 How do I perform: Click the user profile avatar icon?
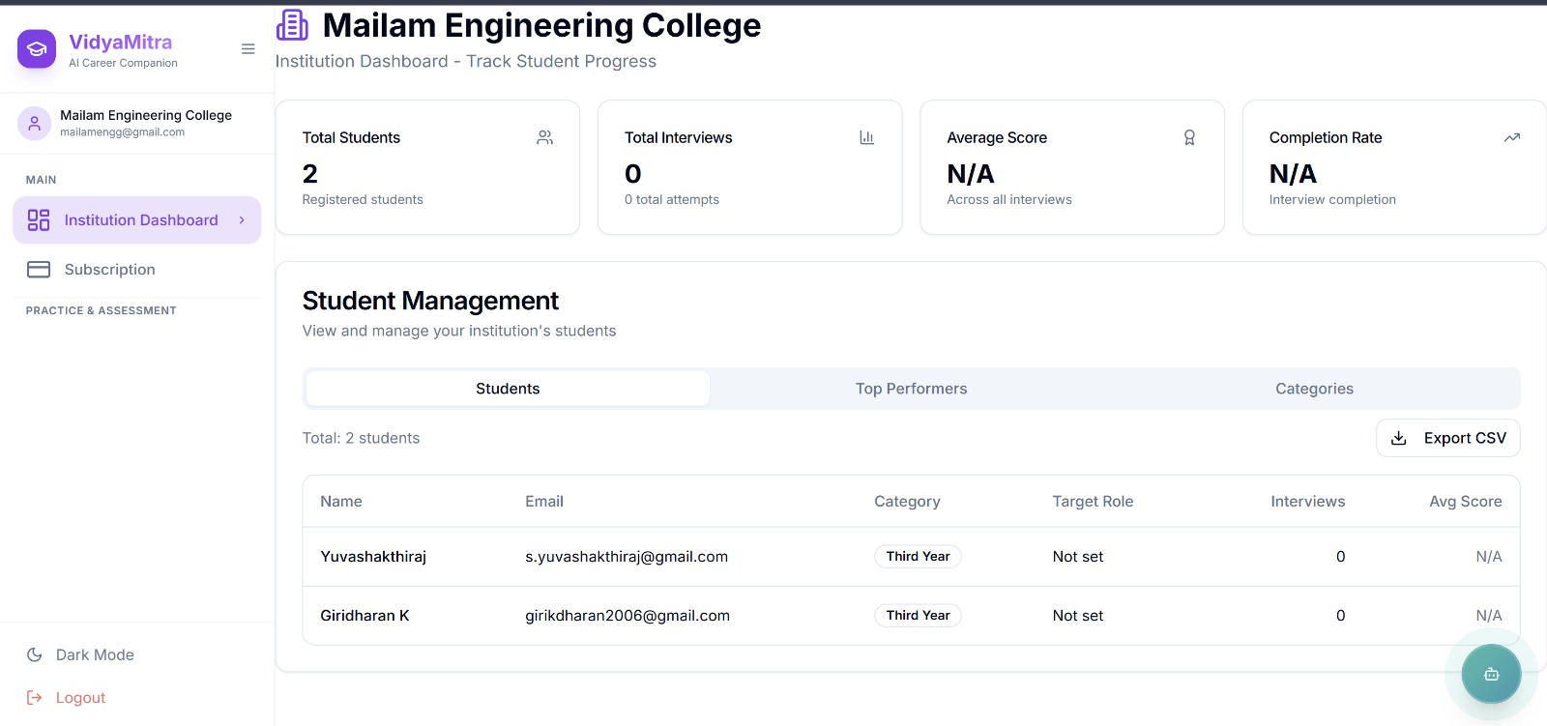(x=34, y=123)
